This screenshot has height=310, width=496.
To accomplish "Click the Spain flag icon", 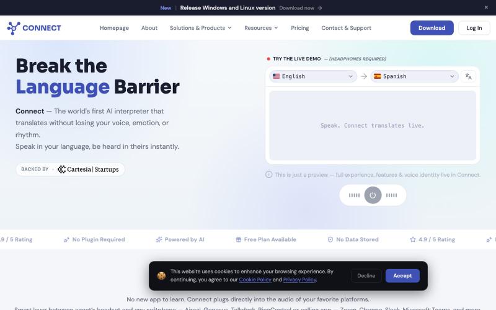I will (x=378, y=76).
